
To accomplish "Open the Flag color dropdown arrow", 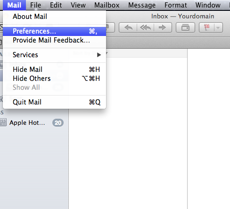I will 218,28.
